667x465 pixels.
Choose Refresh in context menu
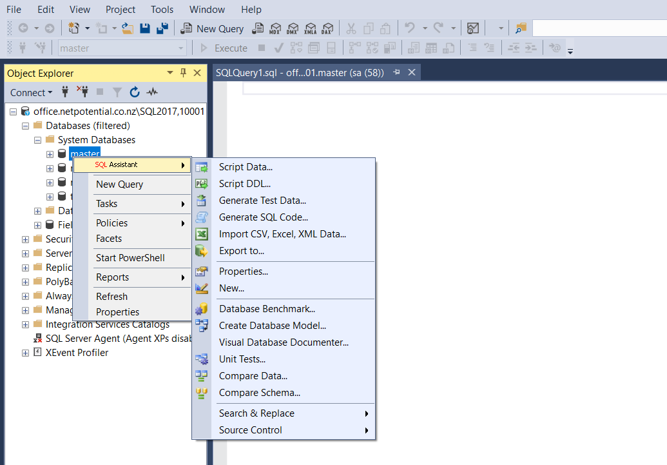pyautogui.click(x=132, y=297)
